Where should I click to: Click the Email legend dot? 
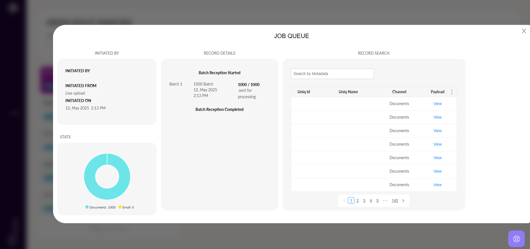coord(120,207)
